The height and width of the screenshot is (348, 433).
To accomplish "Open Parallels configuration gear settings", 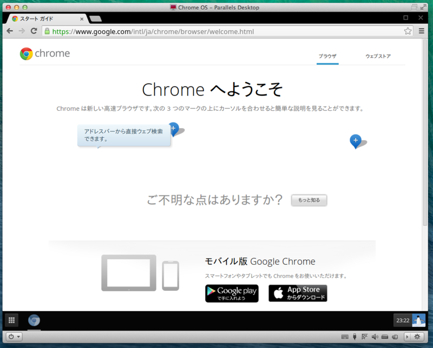I will (x=417, y=337).
